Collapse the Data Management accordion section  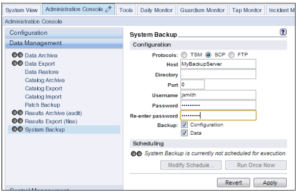[x=64, y=43]
